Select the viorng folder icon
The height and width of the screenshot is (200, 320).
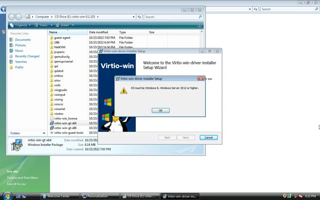pyautogui.click(x=51, y=99)
